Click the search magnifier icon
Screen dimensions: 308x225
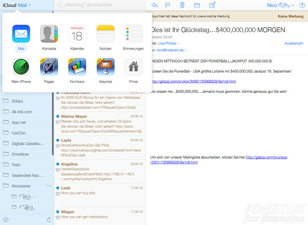point(60,5)
